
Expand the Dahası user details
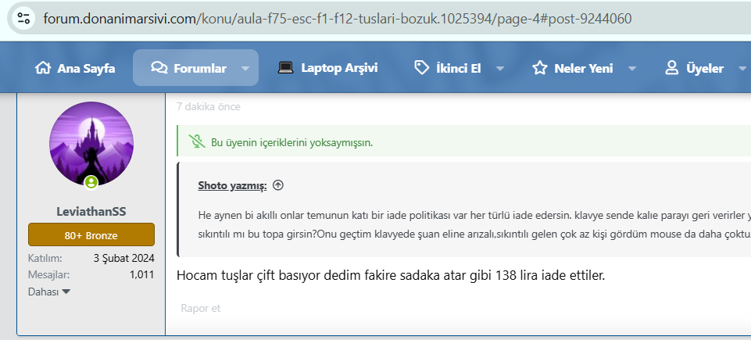pos(49,292)
